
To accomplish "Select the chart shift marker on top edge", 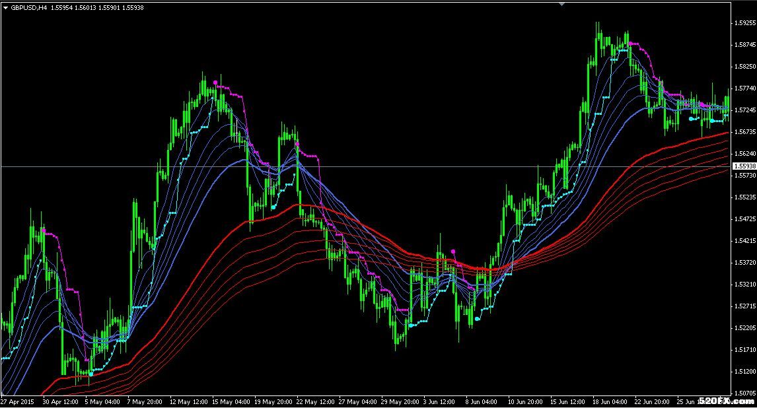I will pyautogui.click(x=561, y=4).
